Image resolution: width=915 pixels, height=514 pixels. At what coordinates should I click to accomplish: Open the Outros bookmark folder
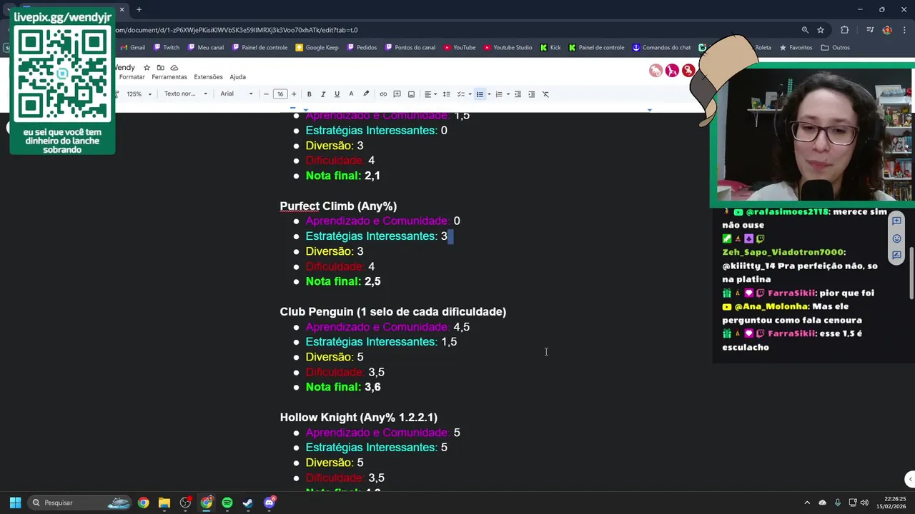[x=836, y=48]
